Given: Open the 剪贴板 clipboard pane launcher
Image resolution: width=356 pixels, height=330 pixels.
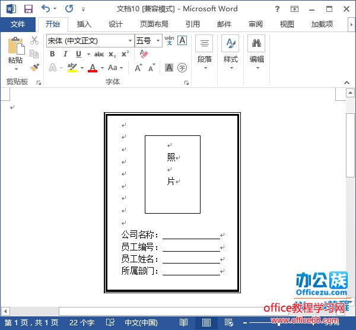Looking at the screenshot, I should (x=39, y=83).
